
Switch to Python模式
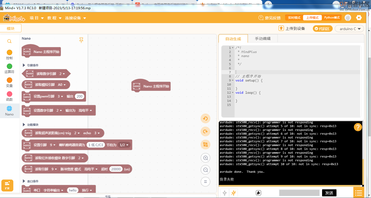pyautogui.click(x=332, y=18)
